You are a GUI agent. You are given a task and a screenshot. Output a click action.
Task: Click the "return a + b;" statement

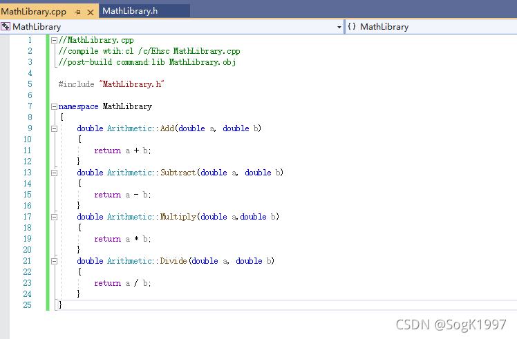(x=122, y=151)
